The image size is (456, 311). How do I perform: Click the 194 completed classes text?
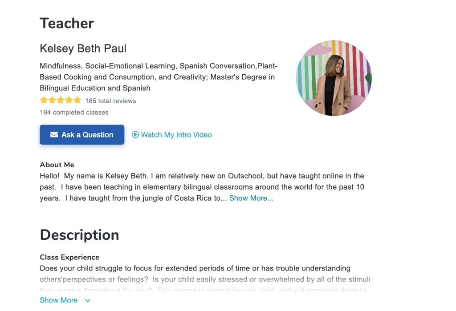[x=74, y=112]
